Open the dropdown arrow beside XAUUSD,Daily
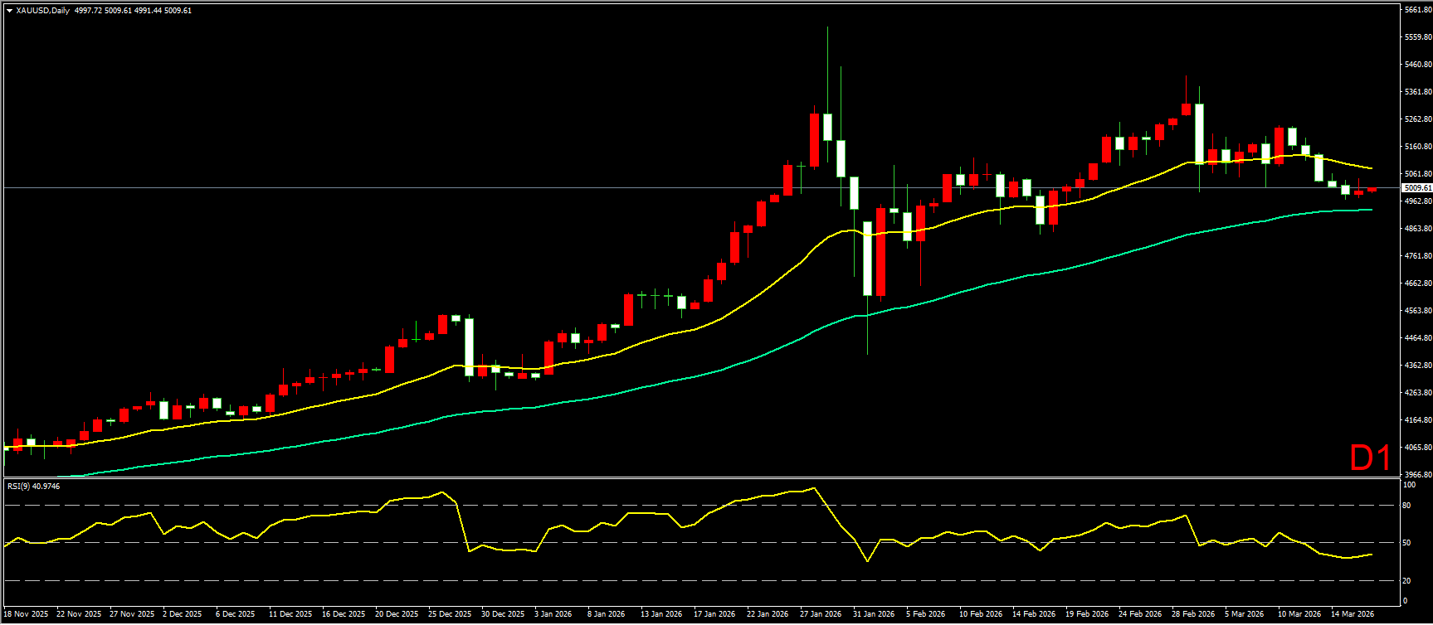The image size is (1433, 625). coord(9,11)
